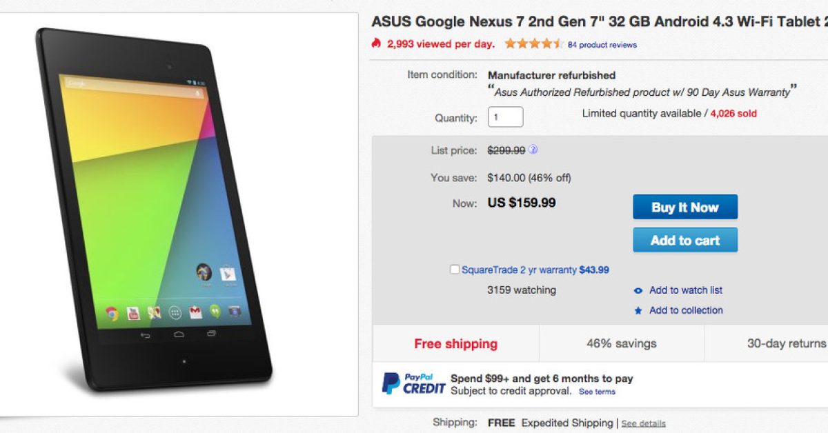Screen dimensions: 828x433
Task: Click the eye icon for watch list
Action: pyautogui.click(x=638, y=291)
